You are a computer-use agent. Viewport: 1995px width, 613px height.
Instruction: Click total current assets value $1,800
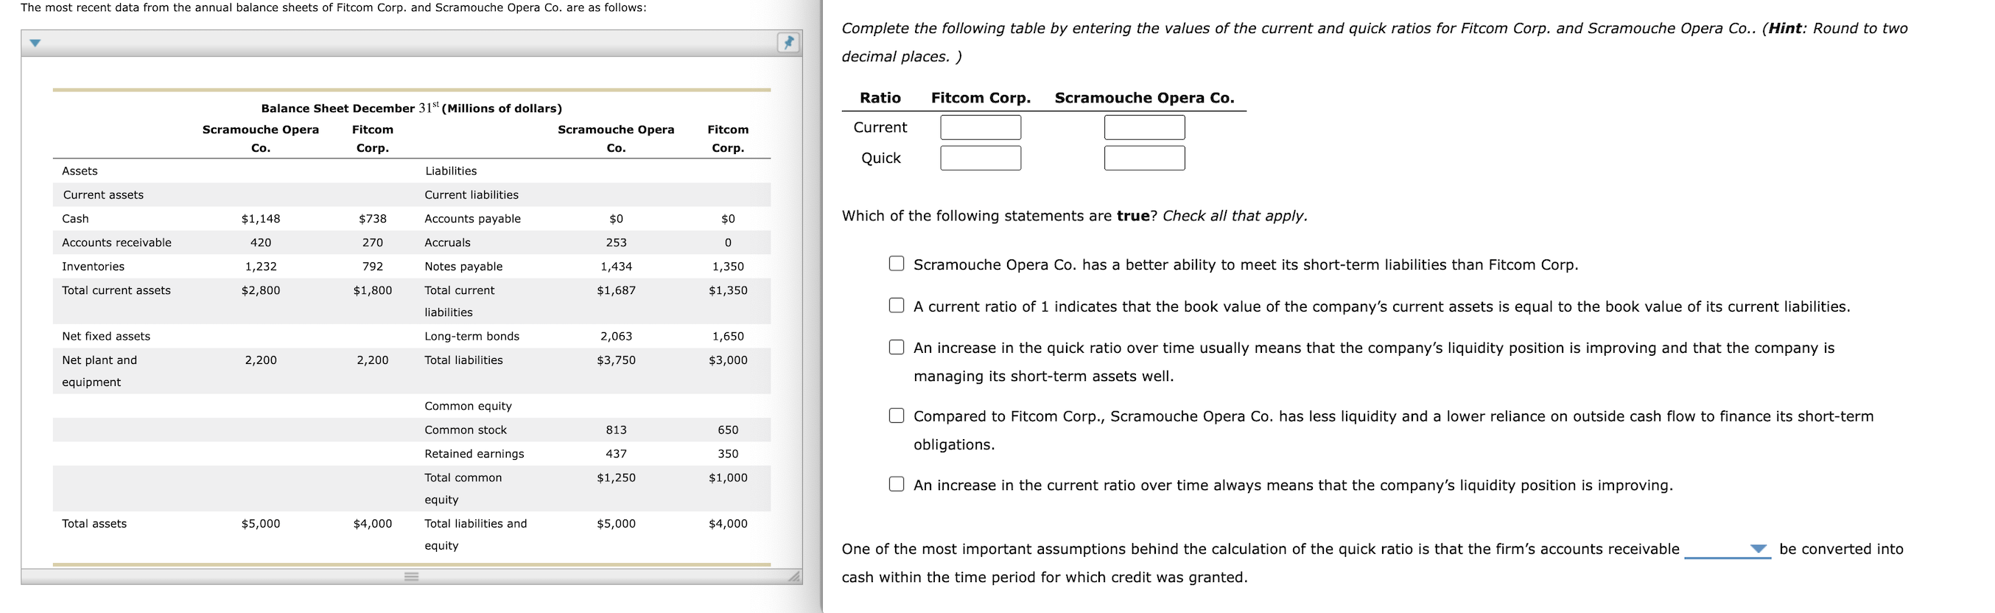coord(373,290)
